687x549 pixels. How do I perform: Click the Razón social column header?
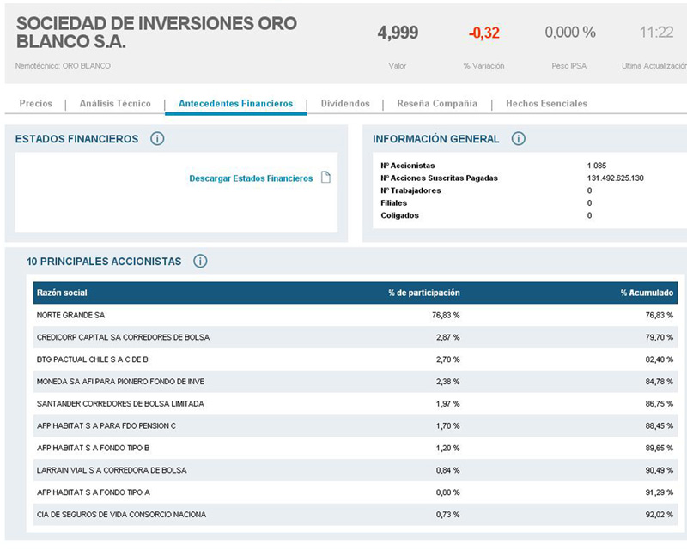coord(62,293)
